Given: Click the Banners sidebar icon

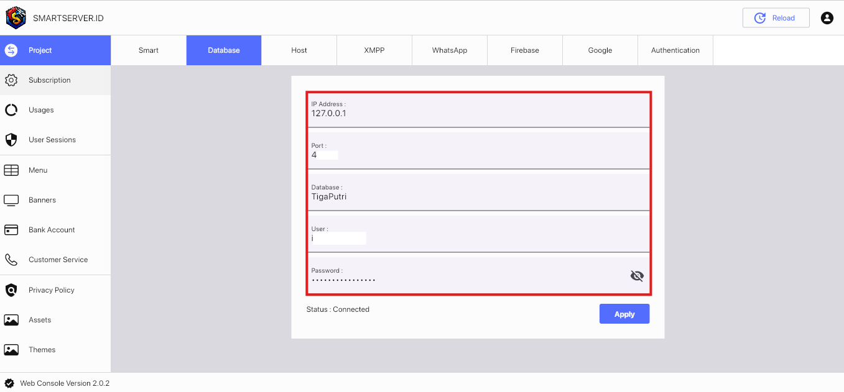Looking at the screenshot, I should pos(11,199).
